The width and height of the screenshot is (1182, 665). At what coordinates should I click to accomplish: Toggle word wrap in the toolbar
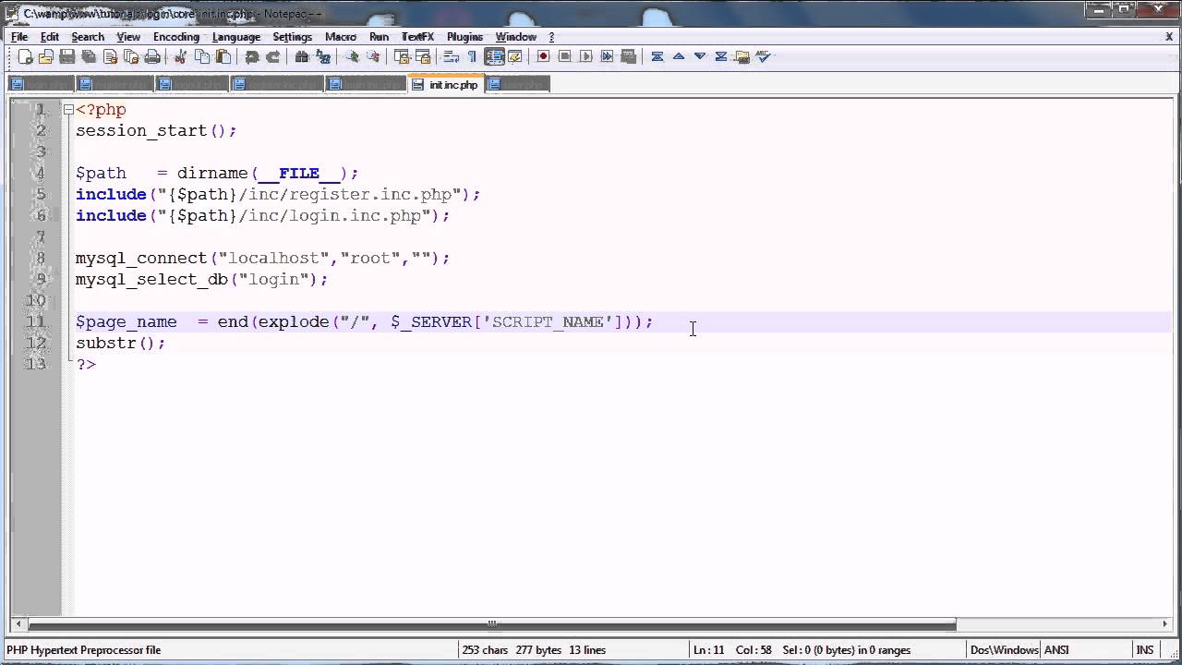452,56
